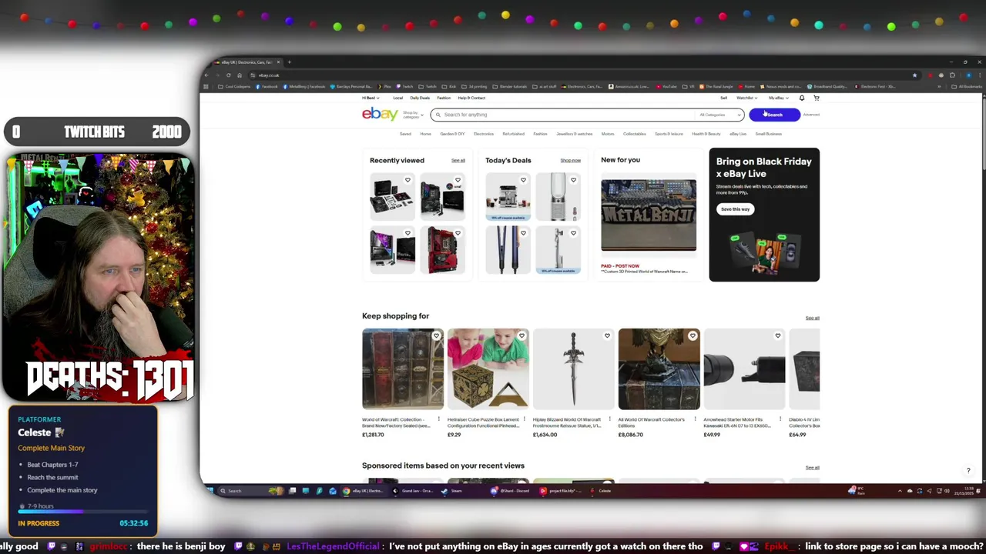This screenshot has height=554, width=986.
Task: Select the Electronics category tab
Action: point(484,134)
